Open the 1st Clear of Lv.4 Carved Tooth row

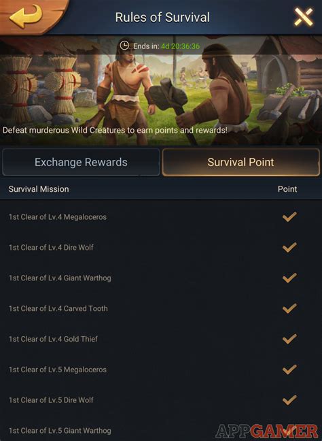[x=161, y=308]
